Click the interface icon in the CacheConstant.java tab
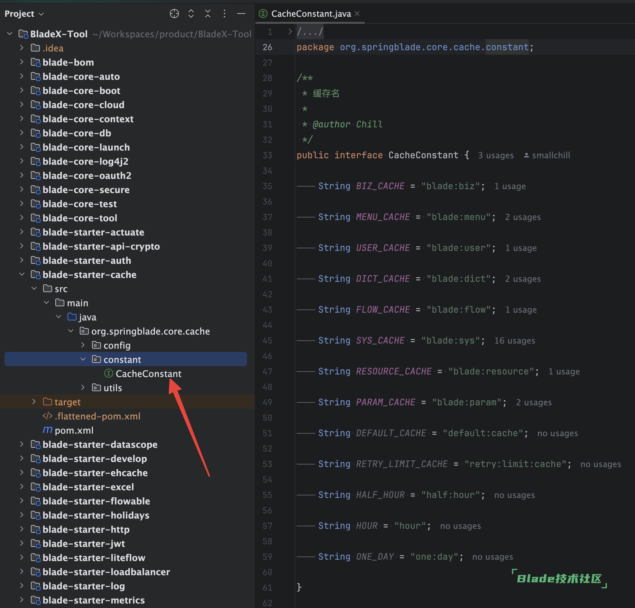 point(263,14)
